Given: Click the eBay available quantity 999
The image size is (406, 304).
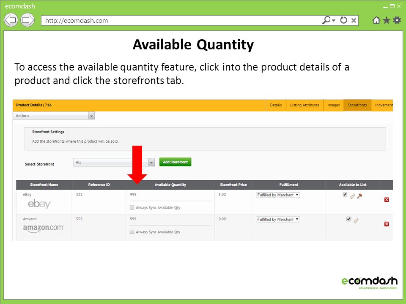Looking at the screenshot, I should [133, 195].
